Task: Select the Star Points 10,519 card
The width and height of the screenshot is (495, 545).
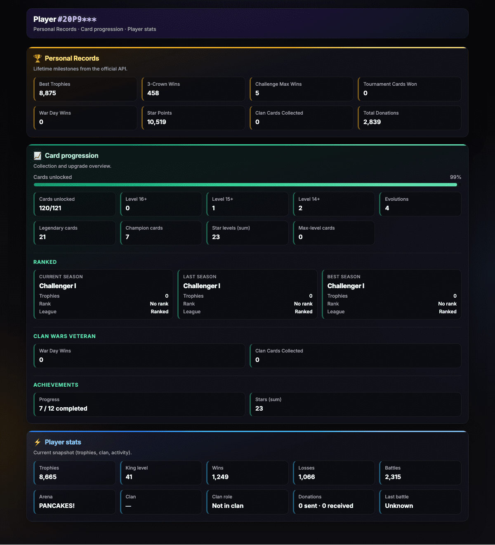Action: (x=193, y=118)
